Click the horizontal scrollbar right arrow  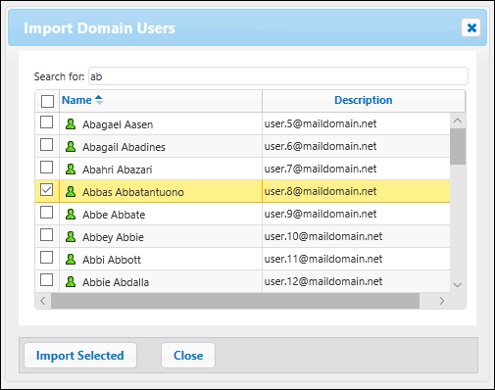[x=442, y=301]
